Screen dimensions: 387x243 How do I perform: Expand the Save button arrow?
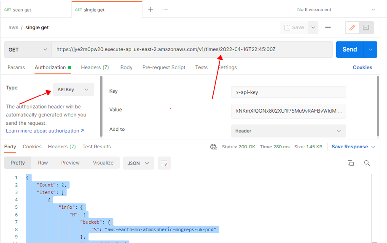pyautogui.click(x=313, y=27)
